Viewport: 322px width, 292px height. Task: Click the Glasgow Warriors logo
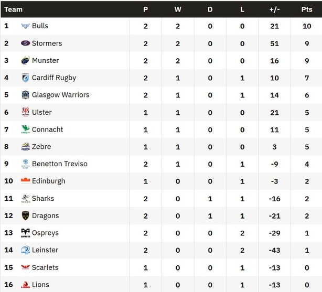point(25,95)
